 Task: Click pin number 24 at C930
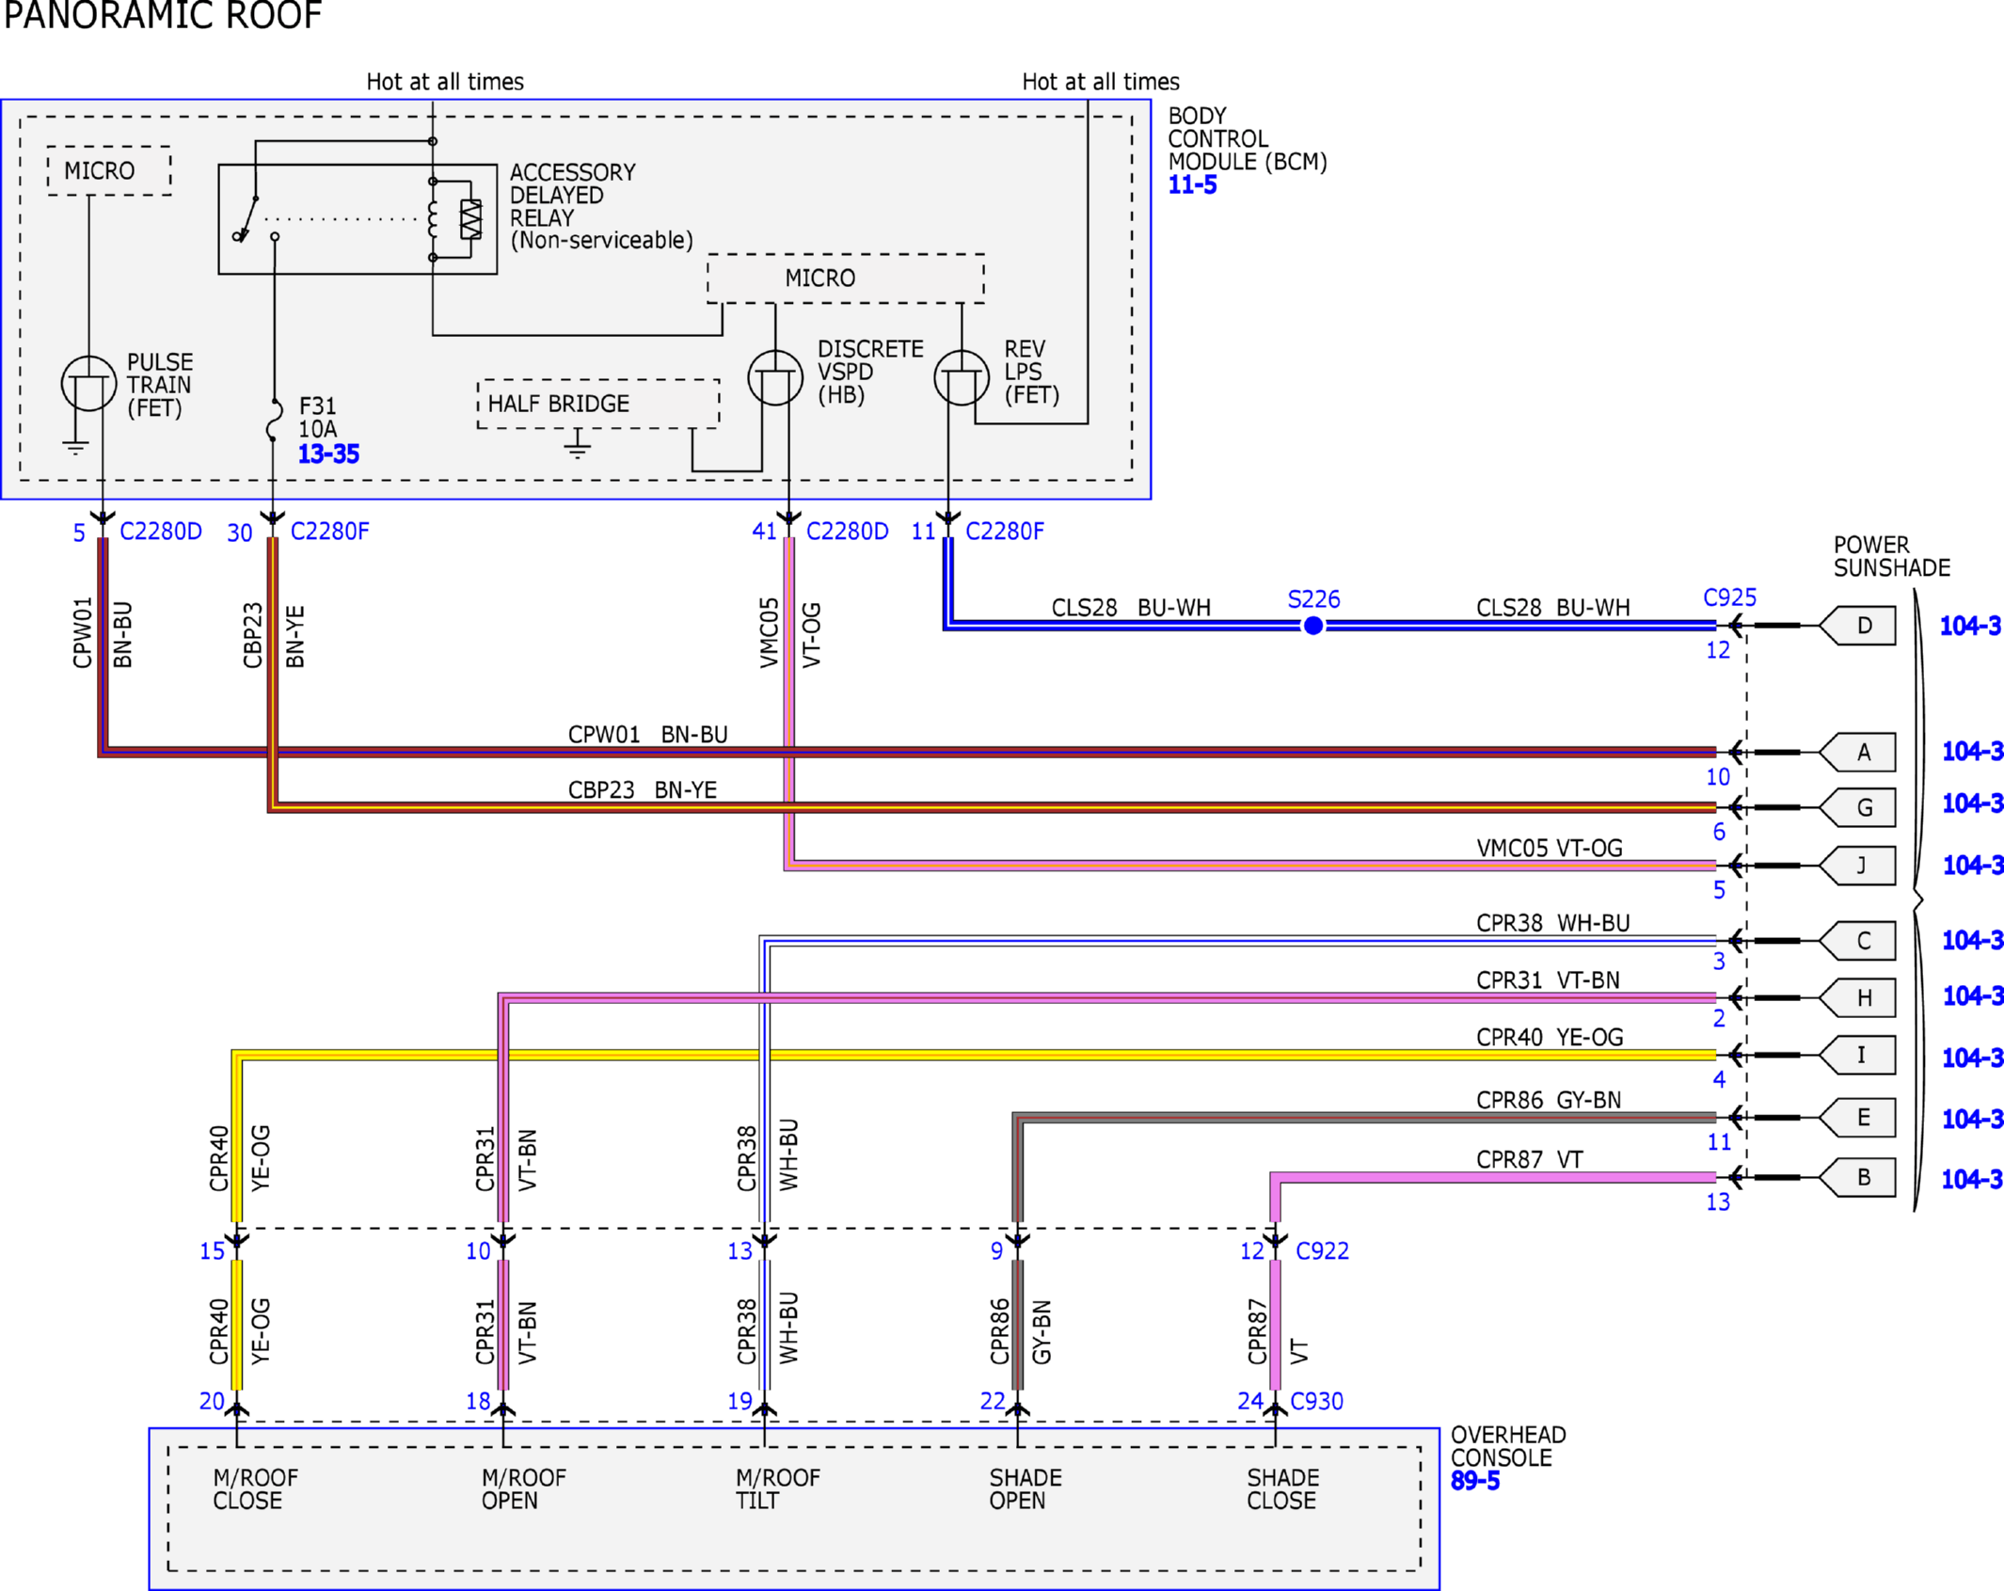[x=1250, y=1402]
